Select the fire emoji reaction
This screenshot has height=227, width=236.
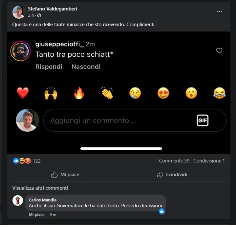[x=79, y=93]
